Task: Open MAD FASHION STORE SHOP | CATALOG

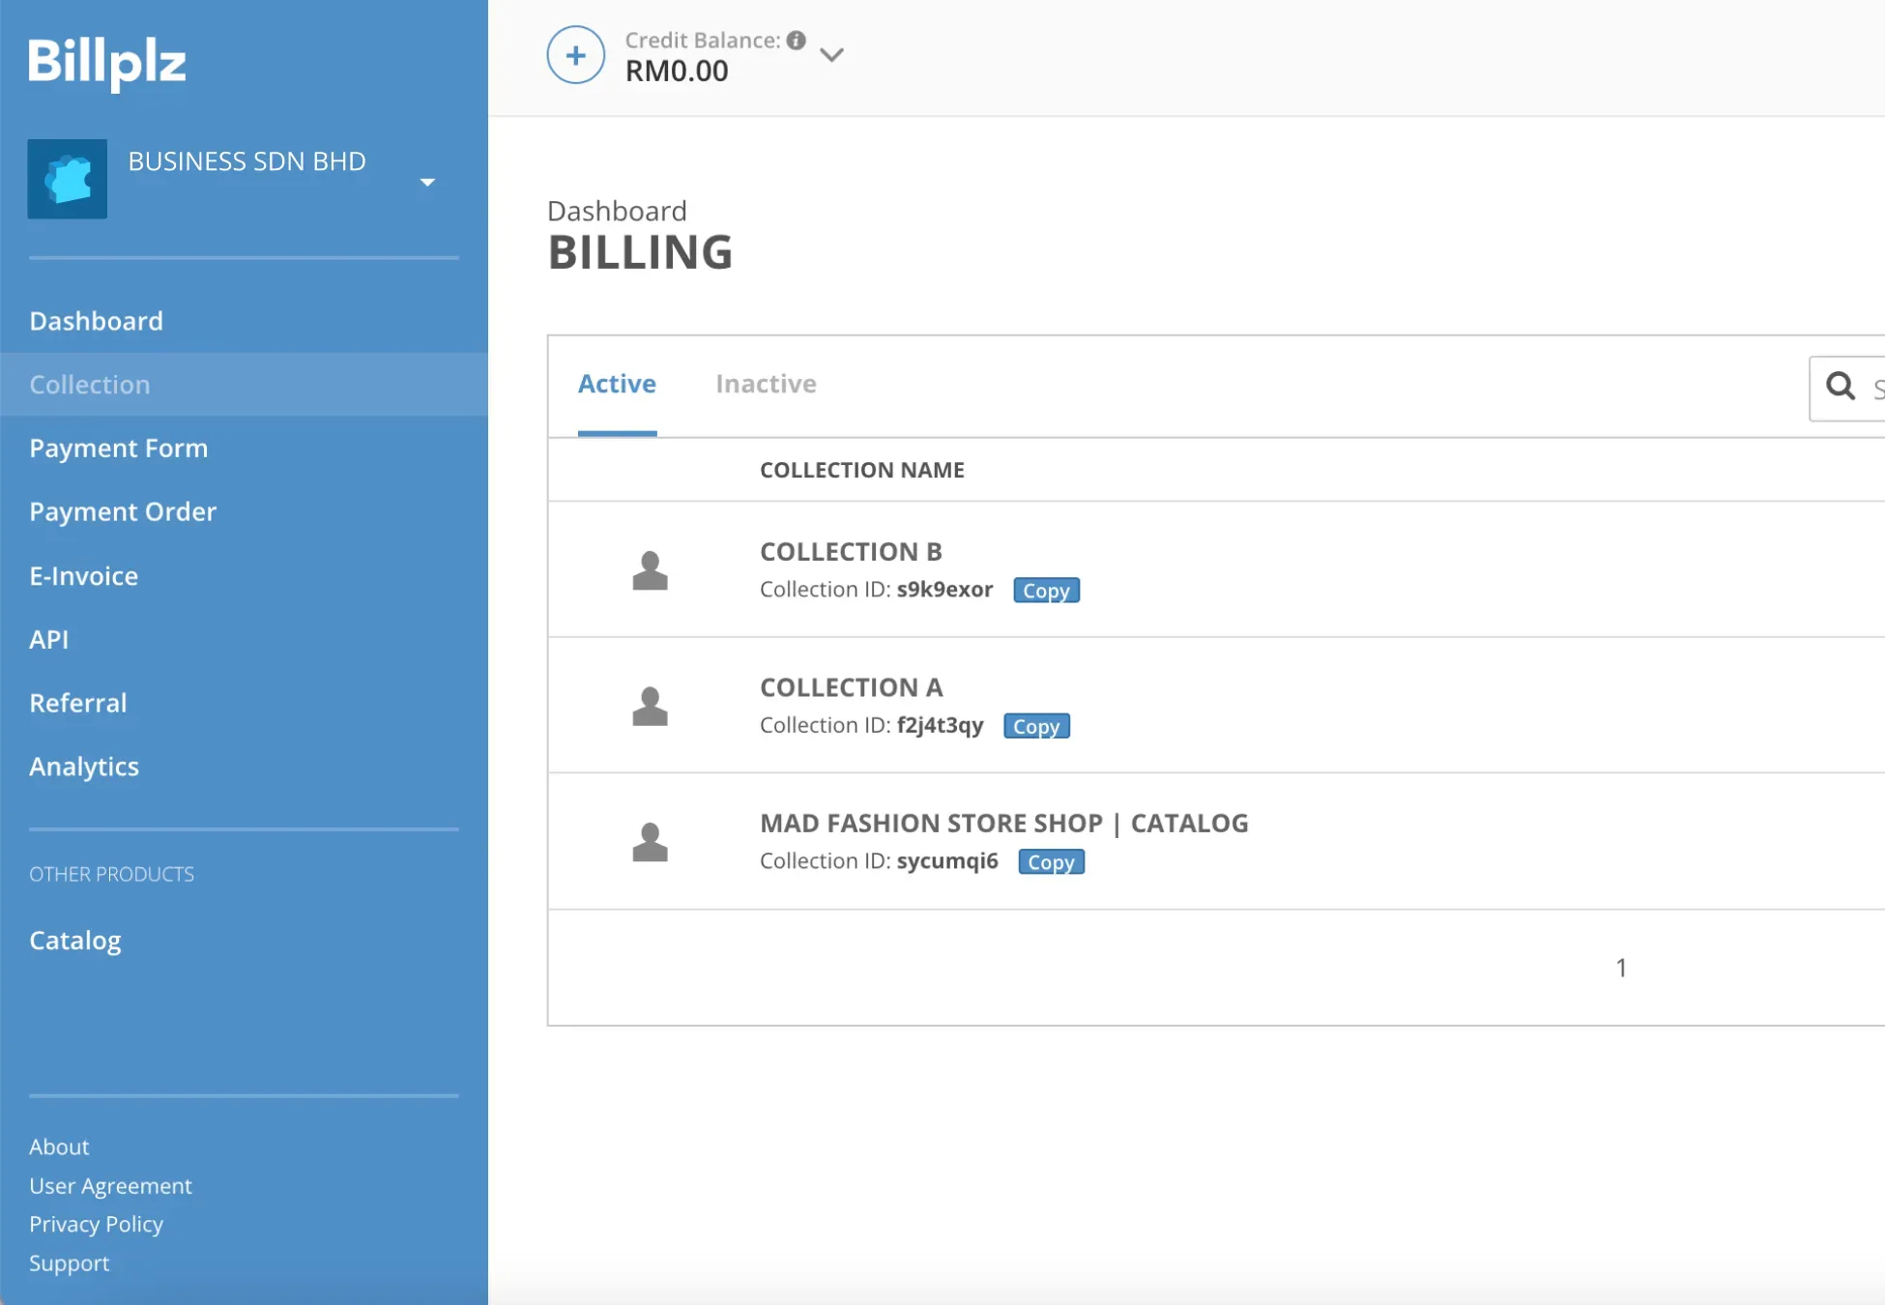Action: (x=1004, y=824)
